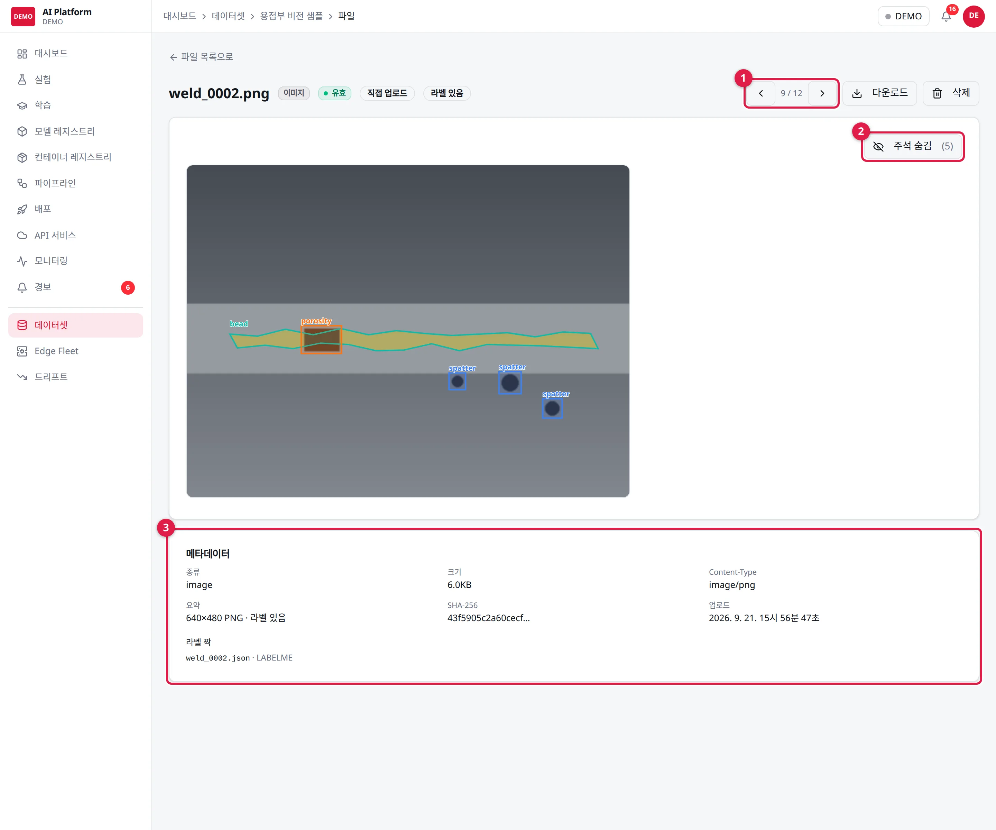Click the bell icon beside 경보
The height and width of the screenshot is (830, 996).
point(22,287)
